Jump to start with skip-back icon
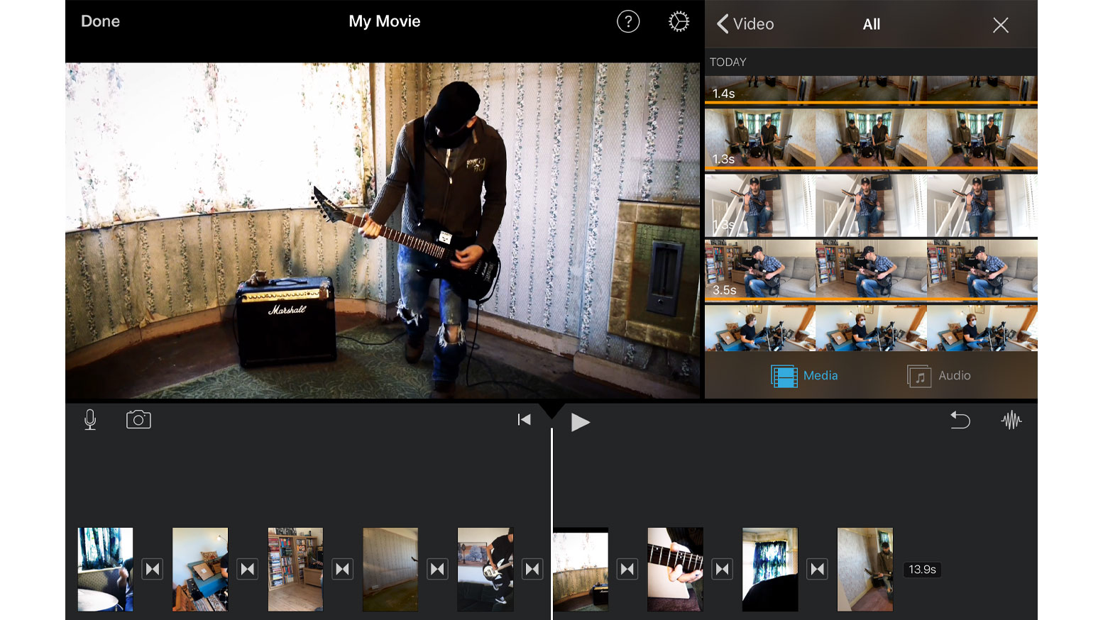1103x620 pixels. coord(524,420)
